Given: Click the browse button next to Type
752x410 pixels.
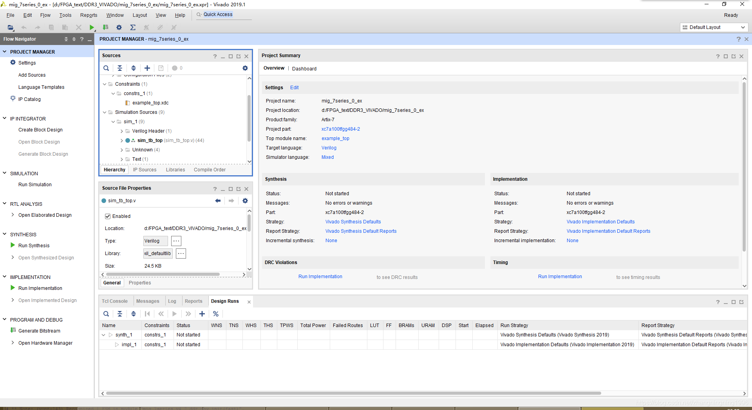Looking at the screenshot, I should (x=176, y=241).
